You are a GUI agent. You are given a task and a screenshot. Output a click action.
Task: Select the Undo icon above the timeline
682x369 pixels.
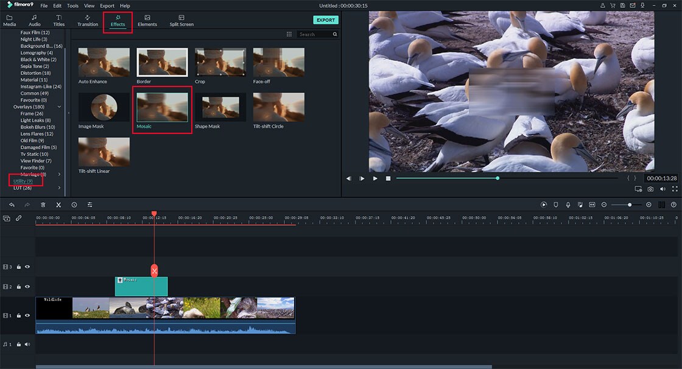click(x=12, y=205)
